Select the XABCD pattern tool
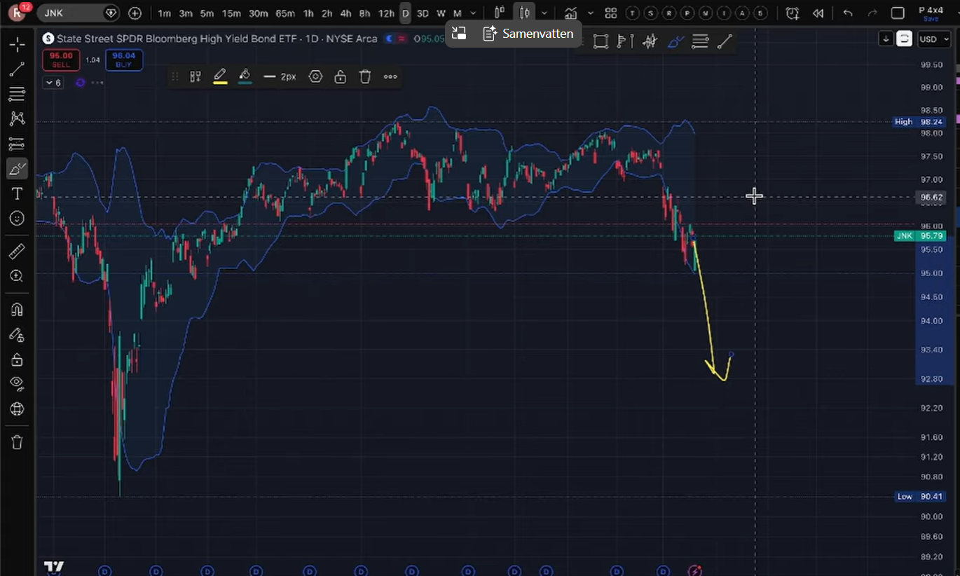This screenshot has height=576, width=960. (18, 119)
